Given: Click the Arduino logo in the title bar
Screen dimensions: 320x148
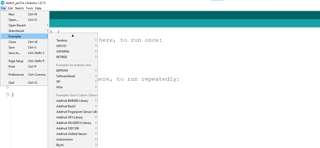Looking at the screenshot, I should pyautogui.click(x=3, y=3).
